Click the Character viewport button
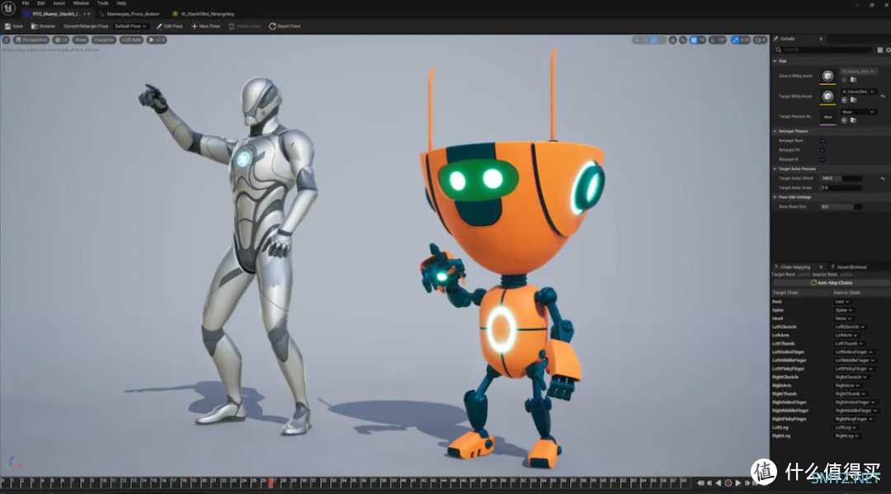This screenshot has height=494, width=891. (x=103, y=40)
